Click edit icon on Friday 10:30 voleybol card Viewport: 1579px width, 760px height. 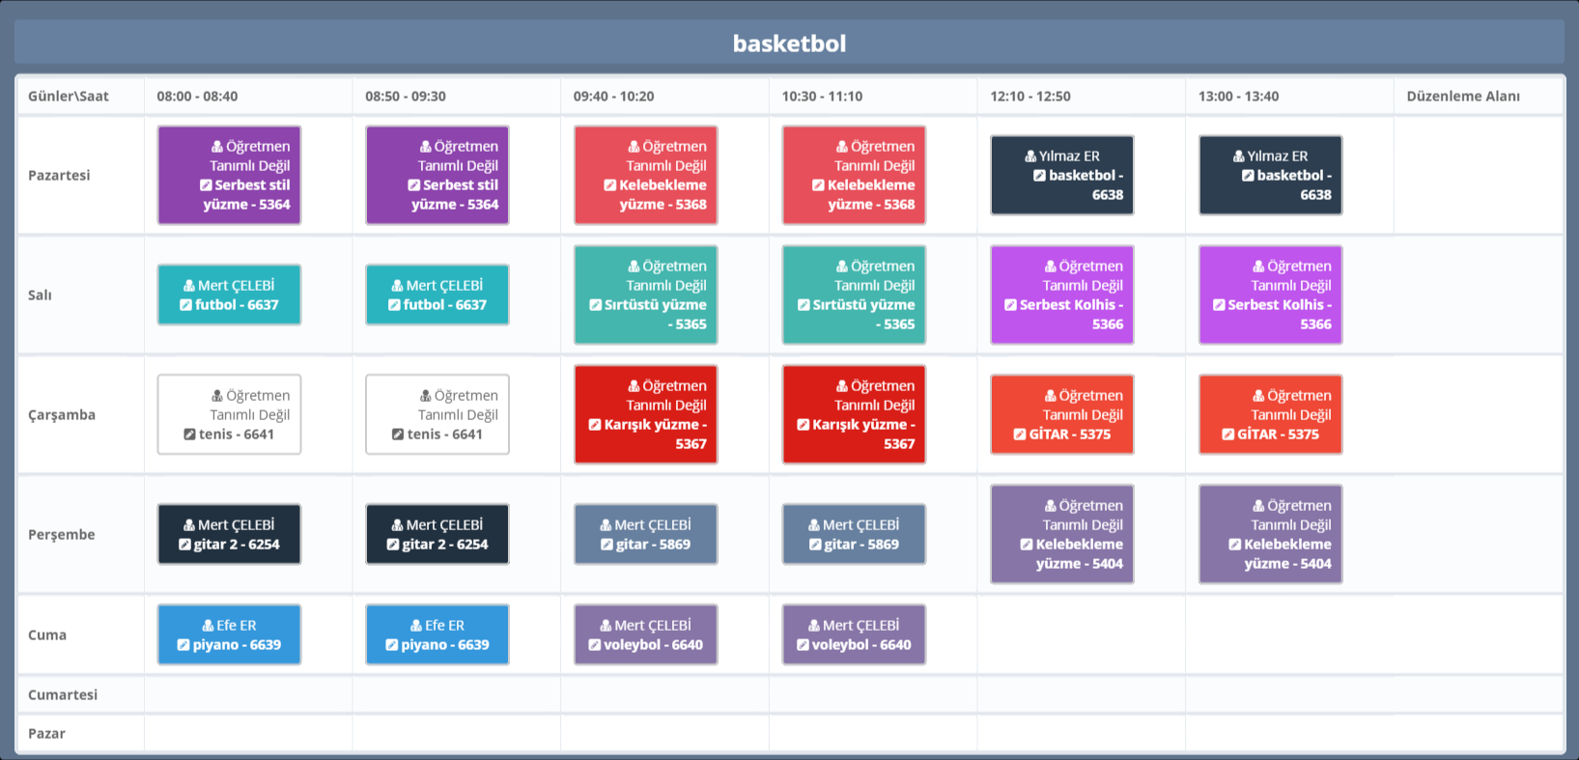click(803, 645)
